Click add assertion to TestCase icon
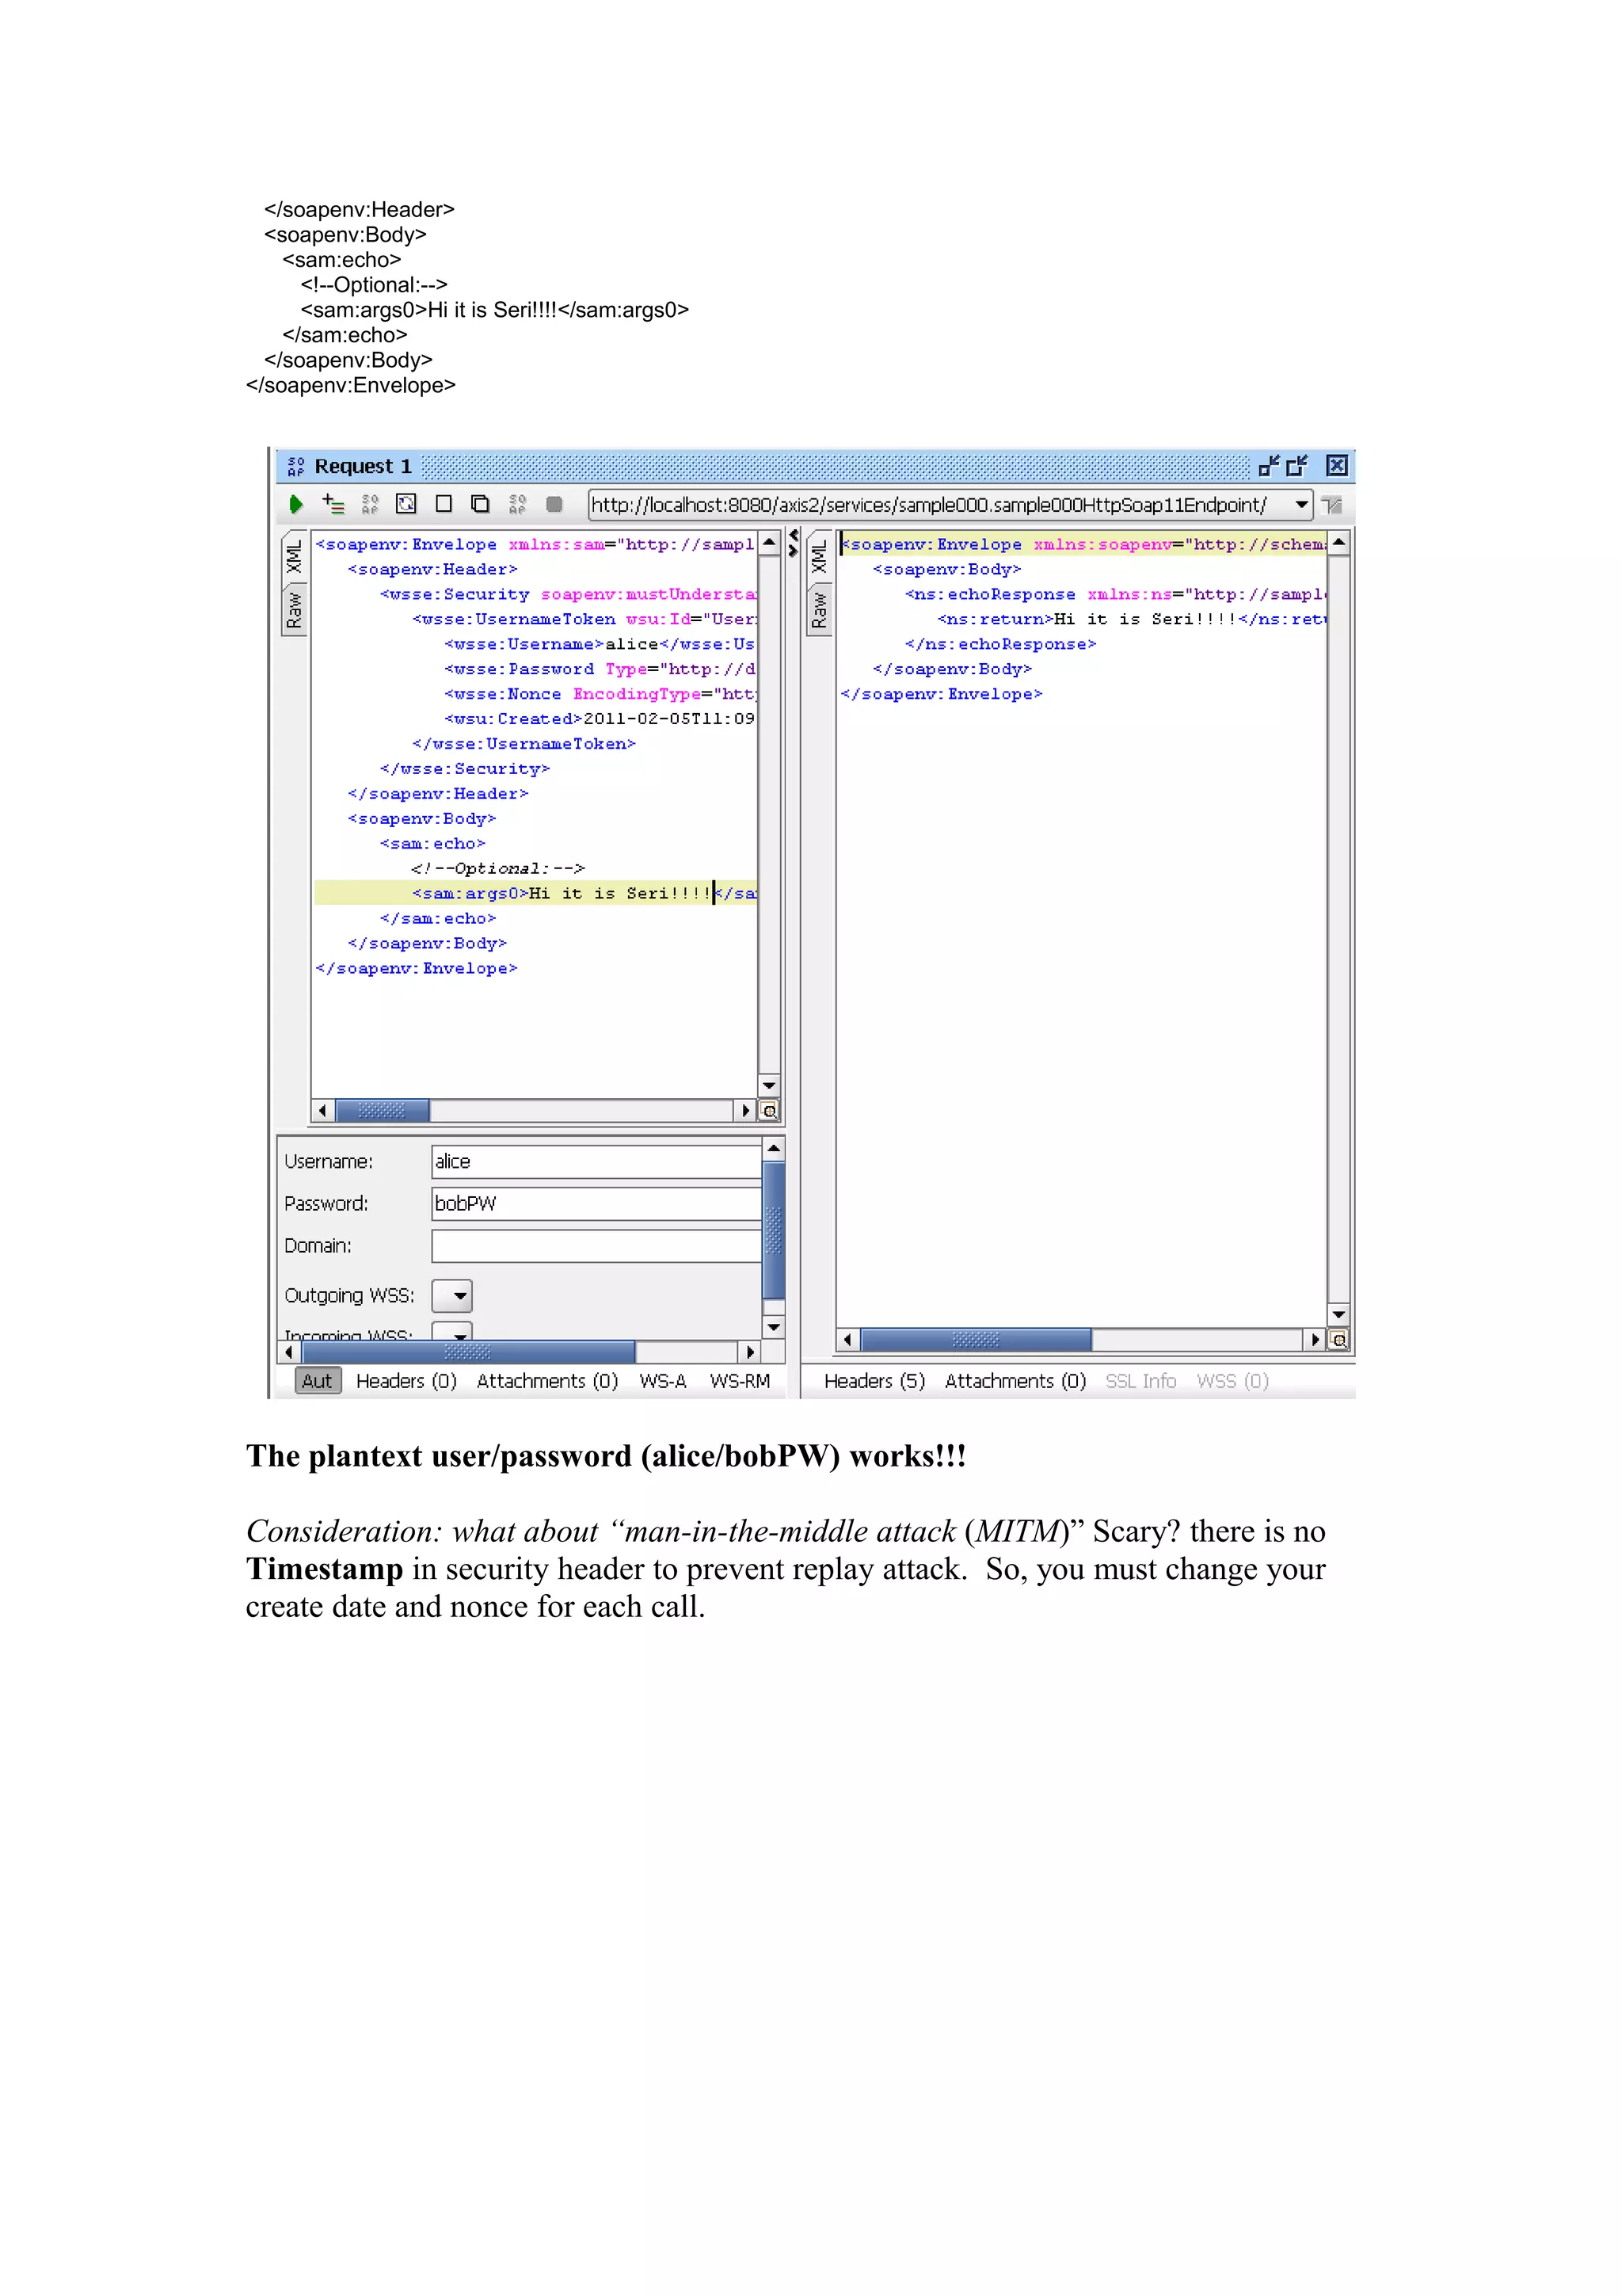 coord(333,504)
